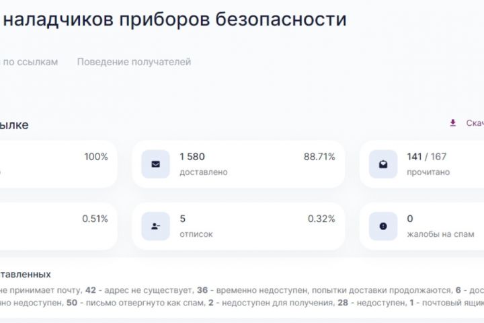Click the 141 / 167 read count
The image size is (484, 323).
pos(427,157)
